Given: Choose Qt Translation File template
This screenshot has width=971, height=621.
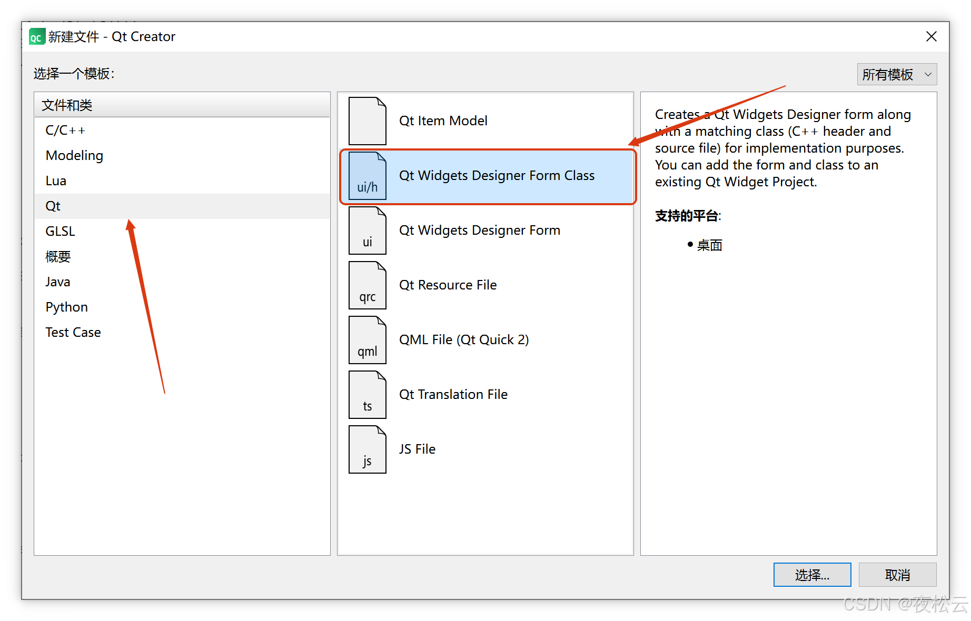Looking at the screenshot, I should tap(485, 395).
